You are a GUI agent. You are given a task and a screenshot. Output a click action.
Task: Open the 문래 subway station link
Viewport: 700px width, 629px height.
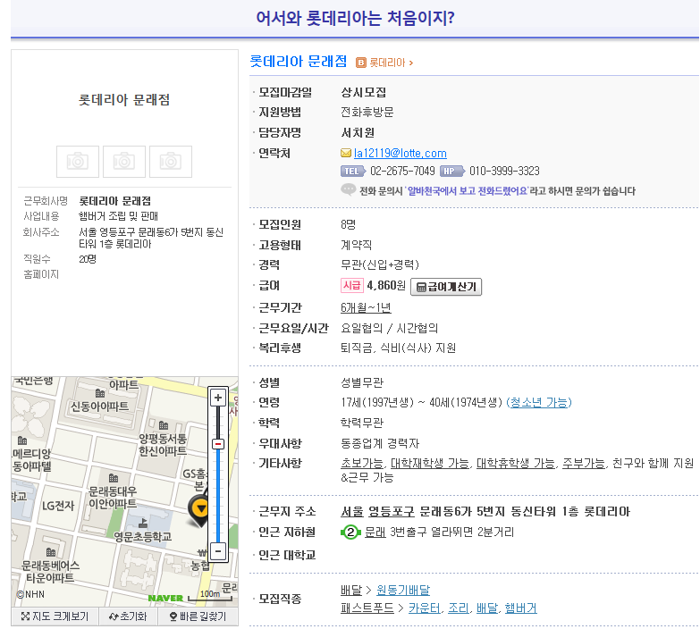point(375,533)
